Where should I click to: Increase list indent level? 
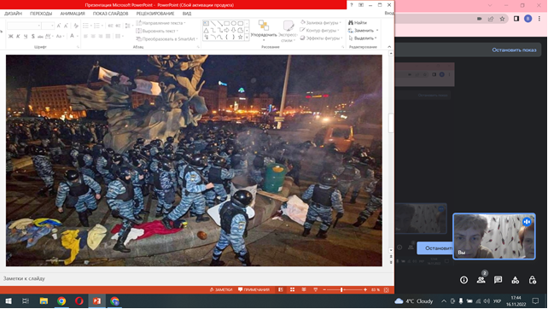click(x=118, y=26)
